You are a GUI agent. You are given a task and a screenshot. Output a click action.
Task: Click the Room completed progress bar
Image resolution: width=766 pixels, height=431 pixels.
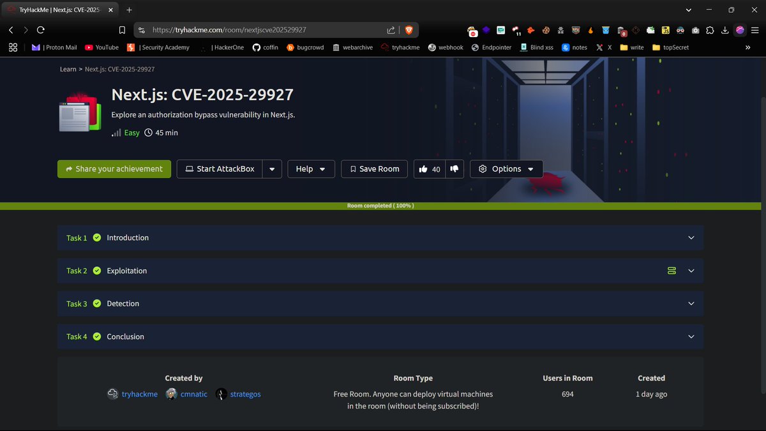[380, 206]
